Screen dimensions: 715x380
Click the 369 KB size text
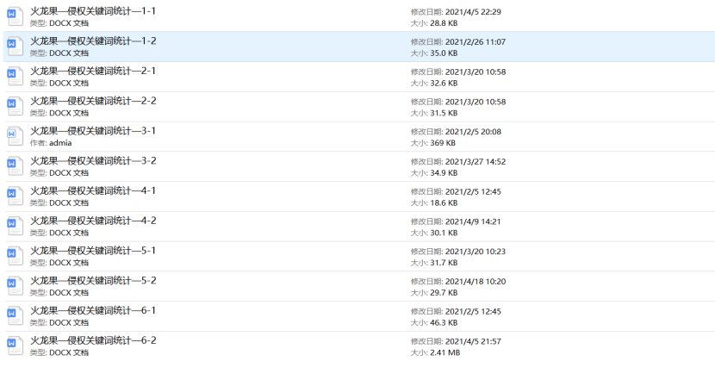tap(442, 143)
